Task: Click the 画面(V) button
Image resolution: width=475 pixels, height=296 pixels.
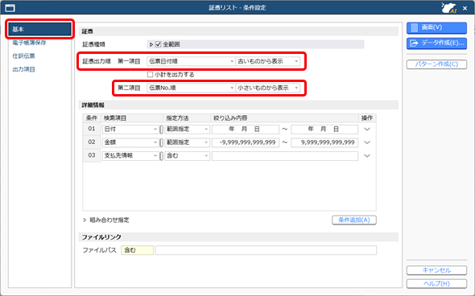Action: 436,27
